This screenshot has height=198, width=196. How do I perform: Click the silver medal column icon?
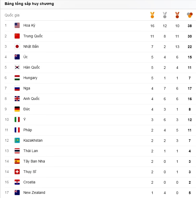pyautogui.click(x=165, y=15)
